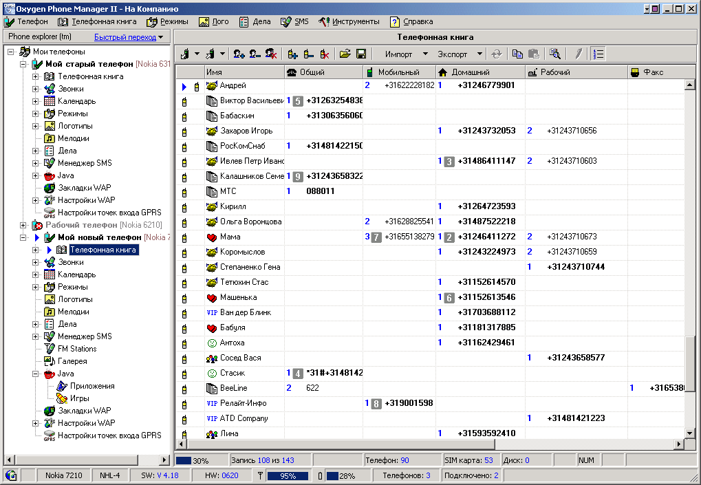This screenshot has height=485, width=701.
Task: Click the edit pencil toolbar icon
Action: pos(579,54)
